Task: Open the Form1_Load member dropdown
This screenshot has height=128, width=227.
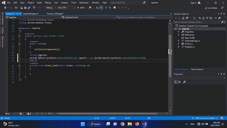Action: point(144,17)
